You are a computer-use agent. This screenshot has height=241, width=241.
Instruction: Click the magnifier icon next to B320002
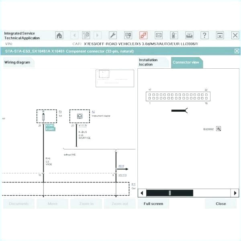tap(219, 129)
